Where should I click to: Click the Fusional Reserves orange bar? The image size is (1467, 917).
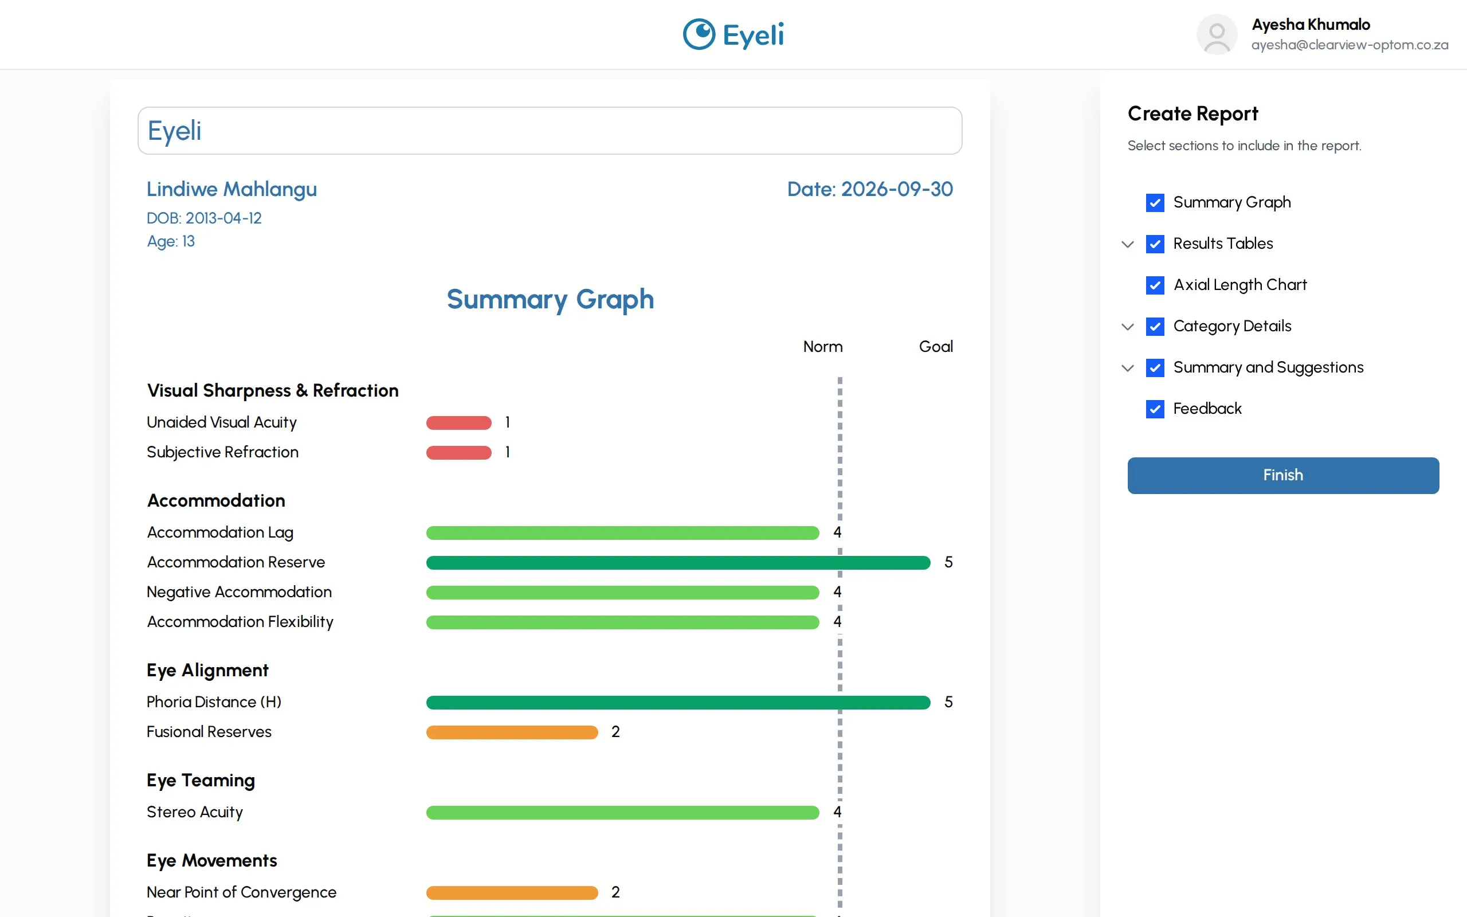coord(512,732)
